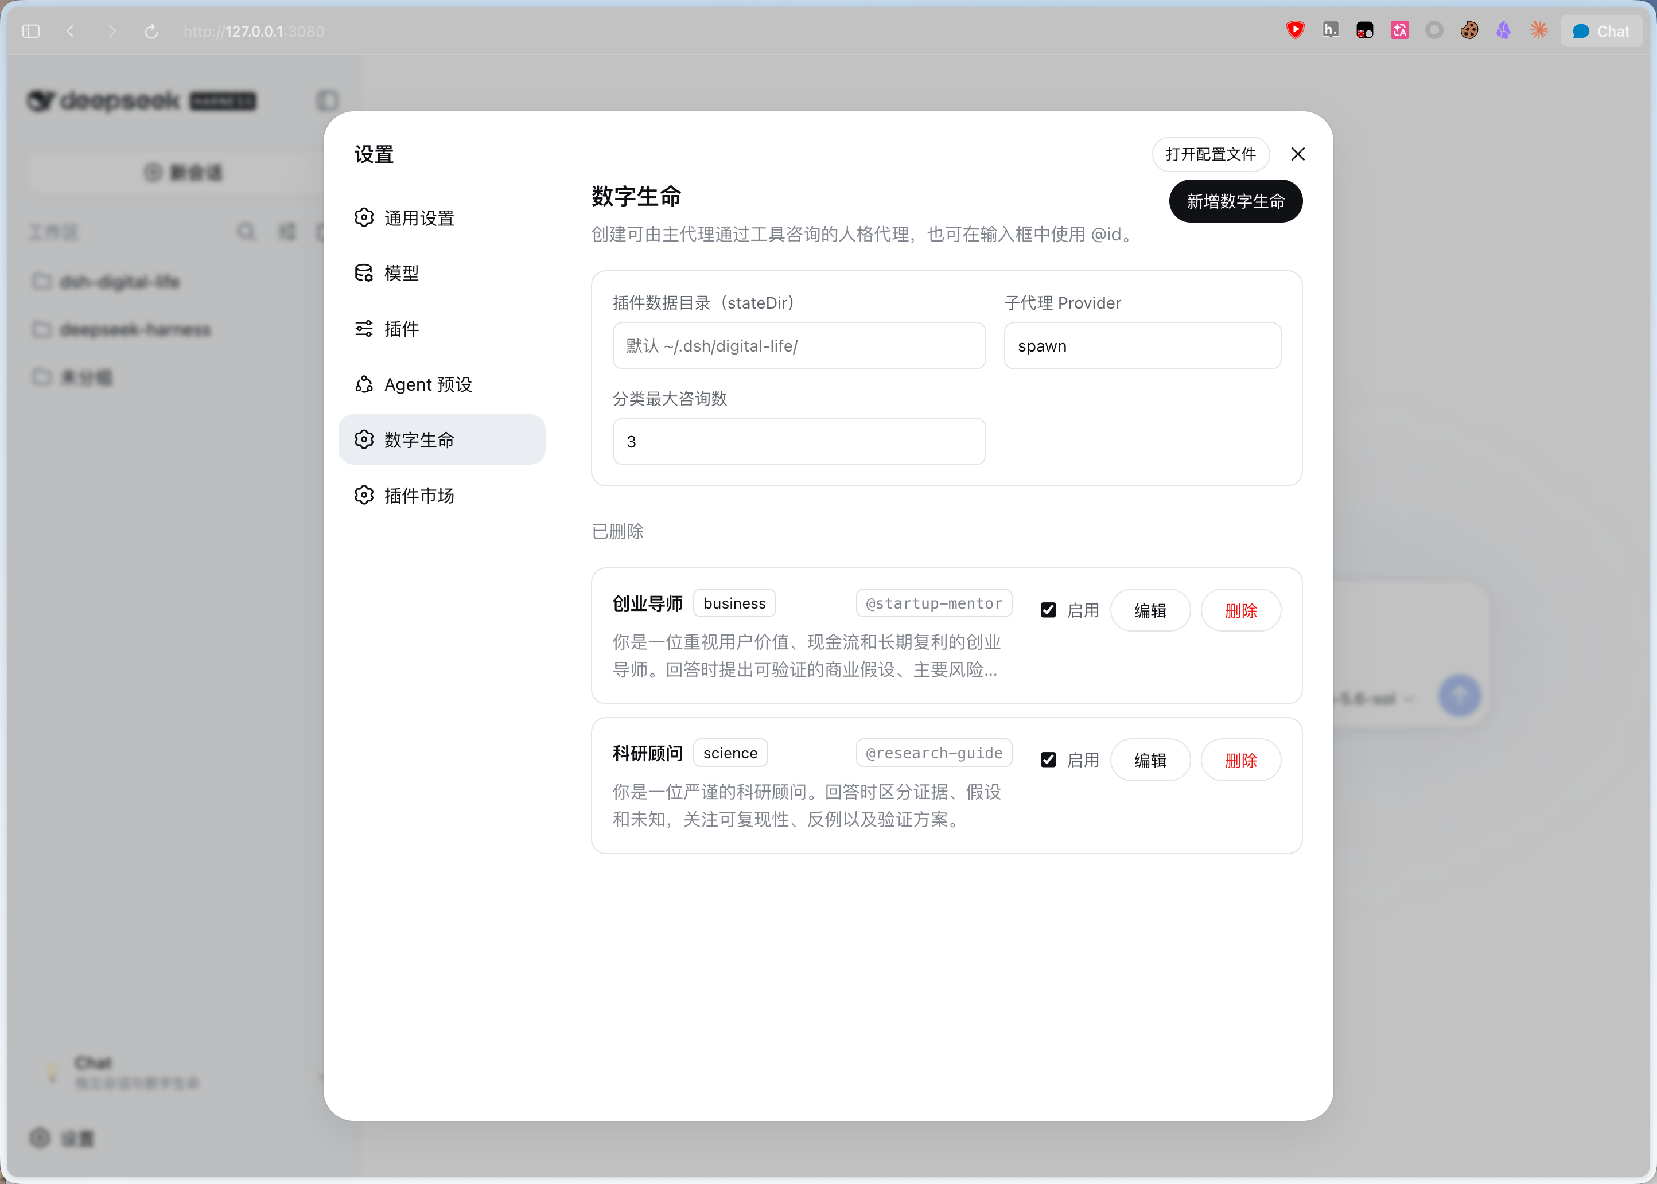Go back with the browser back arrow
Image resolution: width=1657 pixels, height=1184 pixels.
click(71, 32)
